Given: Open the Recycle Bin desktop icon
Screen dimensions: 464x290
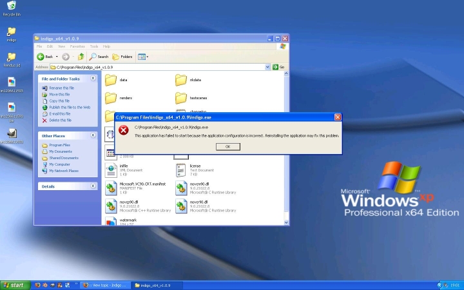Looking at the screenshot, I should [12, 8].
